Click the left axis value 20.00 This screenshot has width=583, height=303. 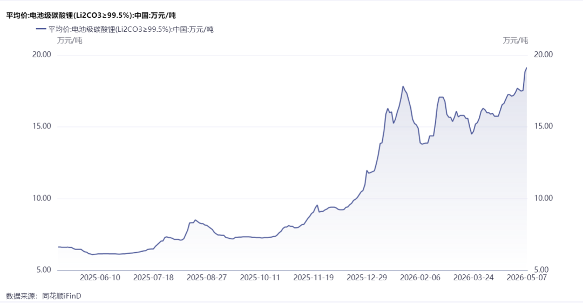pos(42,55)
